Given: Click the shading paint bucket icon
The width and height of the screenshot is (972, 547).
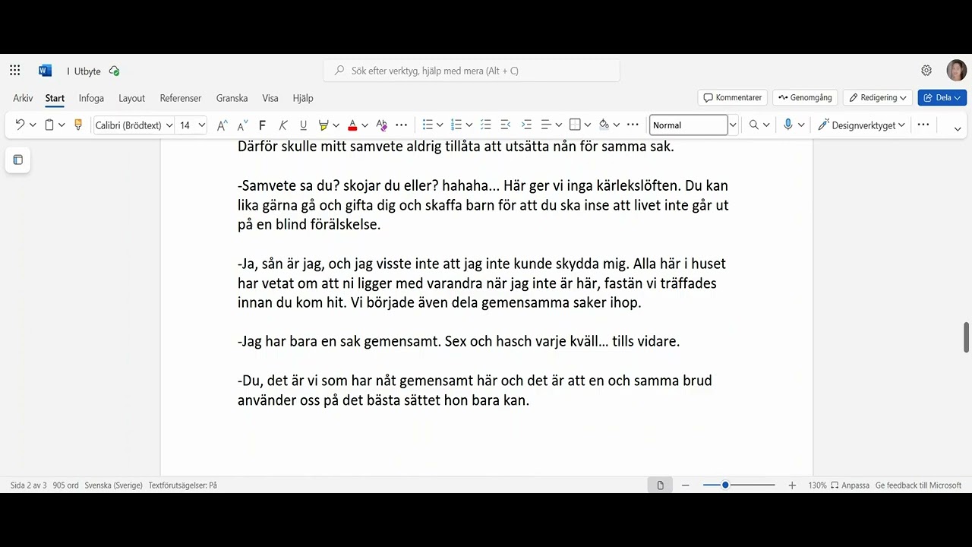Looking at the screenshot, I should click(604, 125).
